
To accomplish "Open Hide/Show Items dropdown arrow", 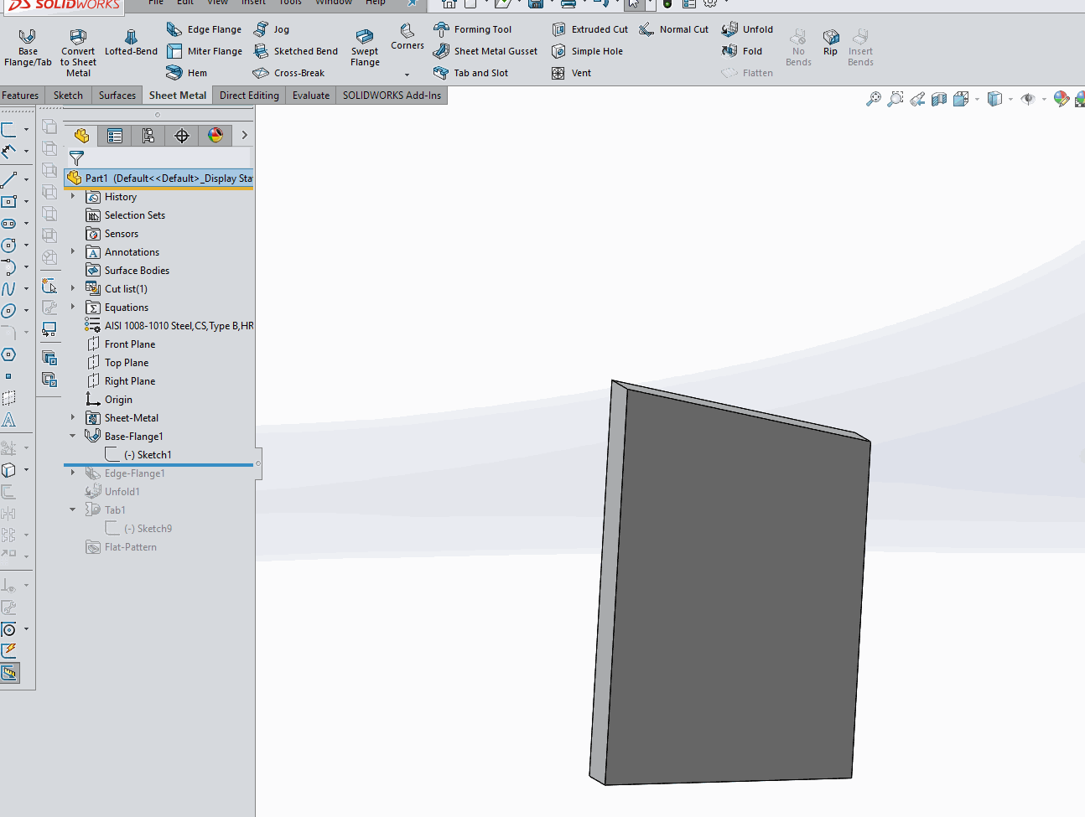I will [x=1044, y=99].
